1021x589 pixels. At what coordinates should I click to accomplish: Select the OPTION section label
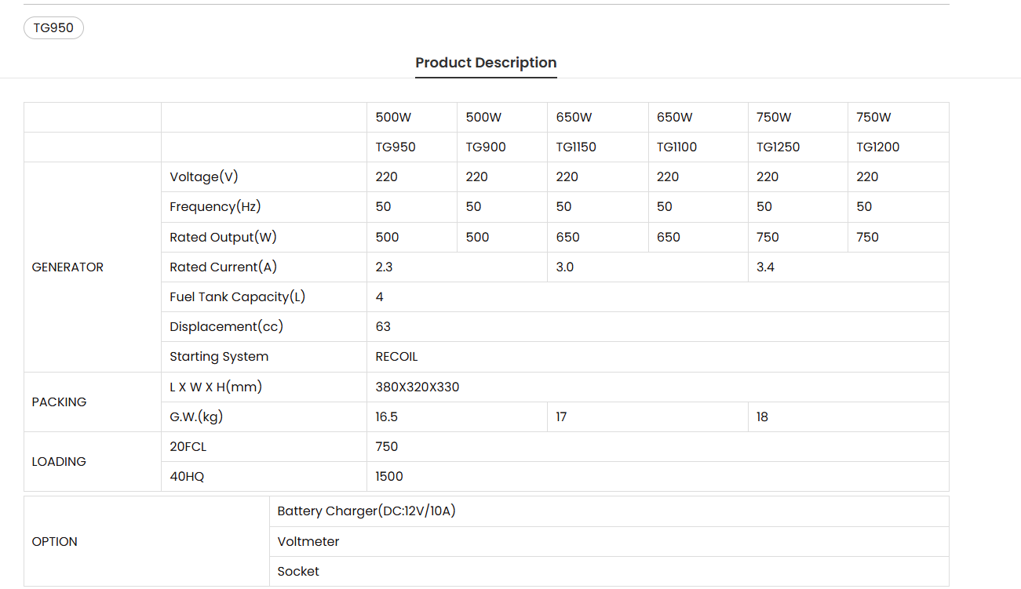coord(55,542)
